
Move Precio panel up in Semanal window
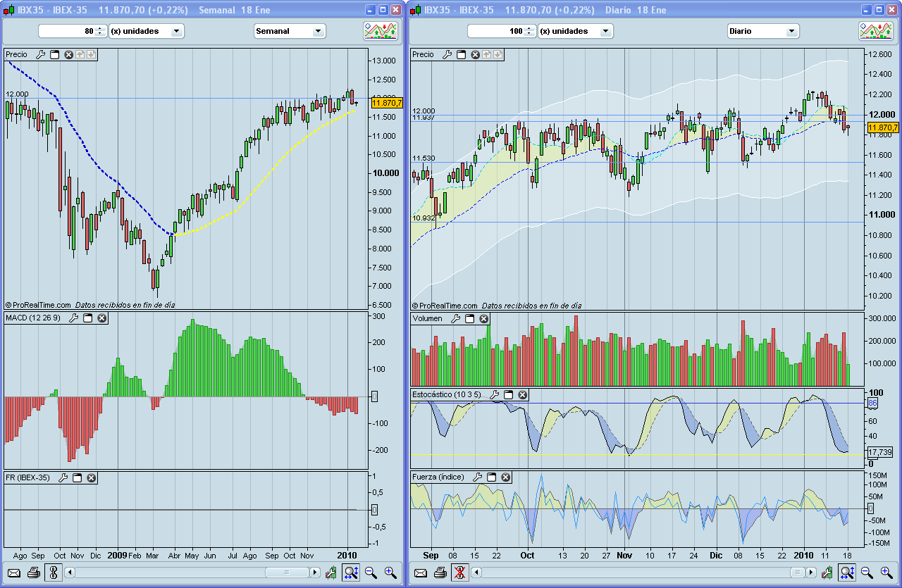pos(80,54)
